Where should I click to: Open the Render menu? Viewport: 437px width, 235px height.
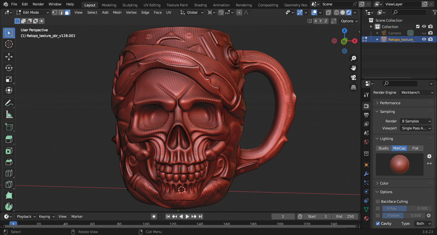click(x=38, y=4)
